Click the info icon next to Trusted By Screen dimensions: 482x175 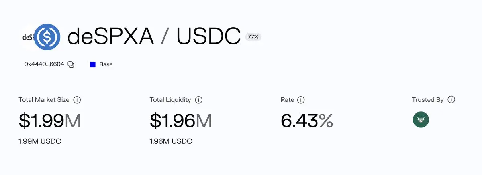pyautogui.click(x=451, y=100)
